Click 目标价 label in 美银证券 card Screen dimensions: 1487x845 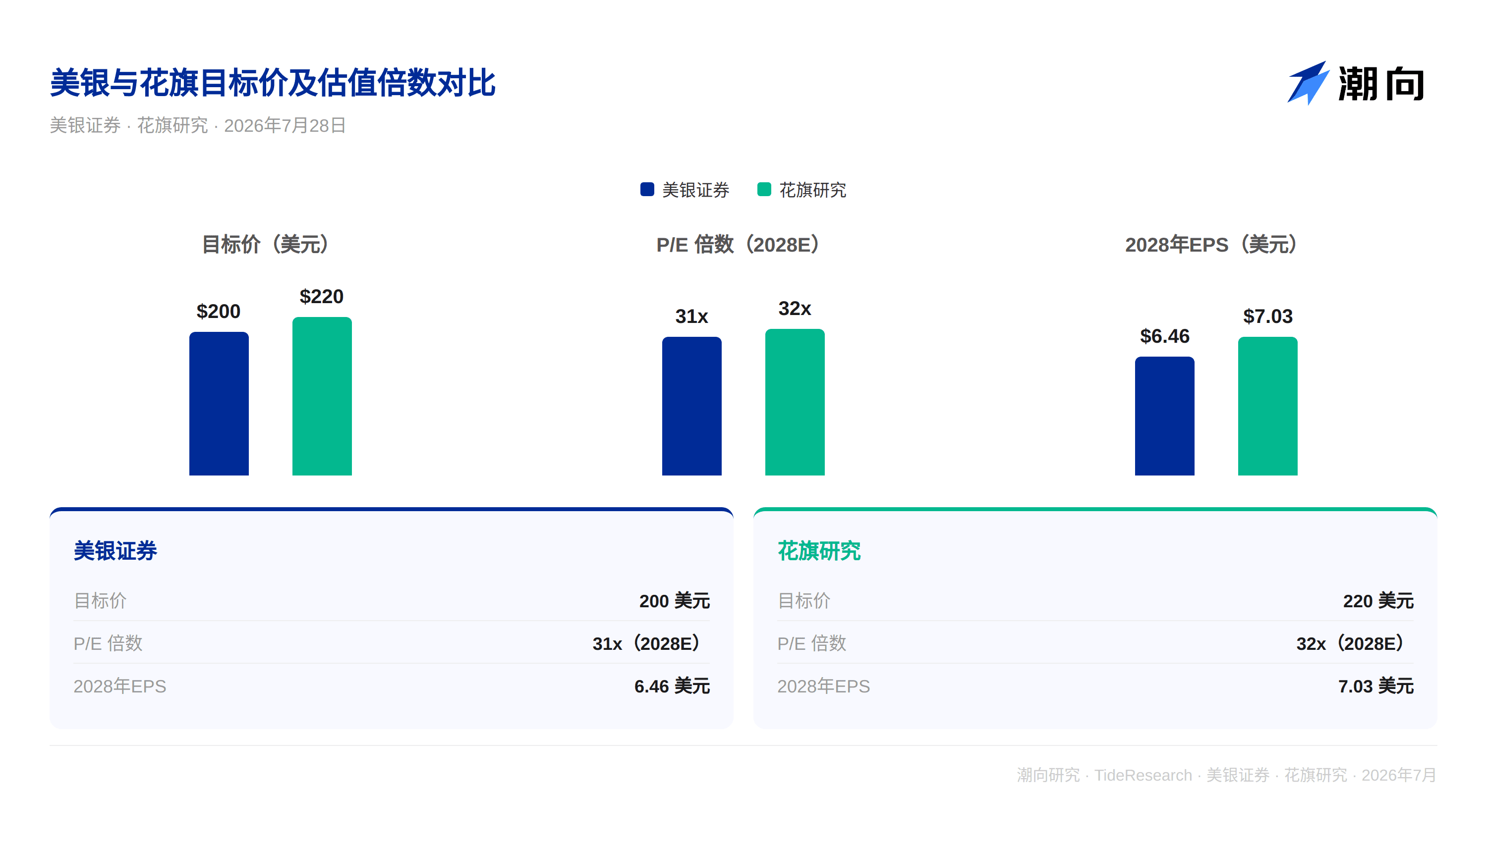coord(100,601)
